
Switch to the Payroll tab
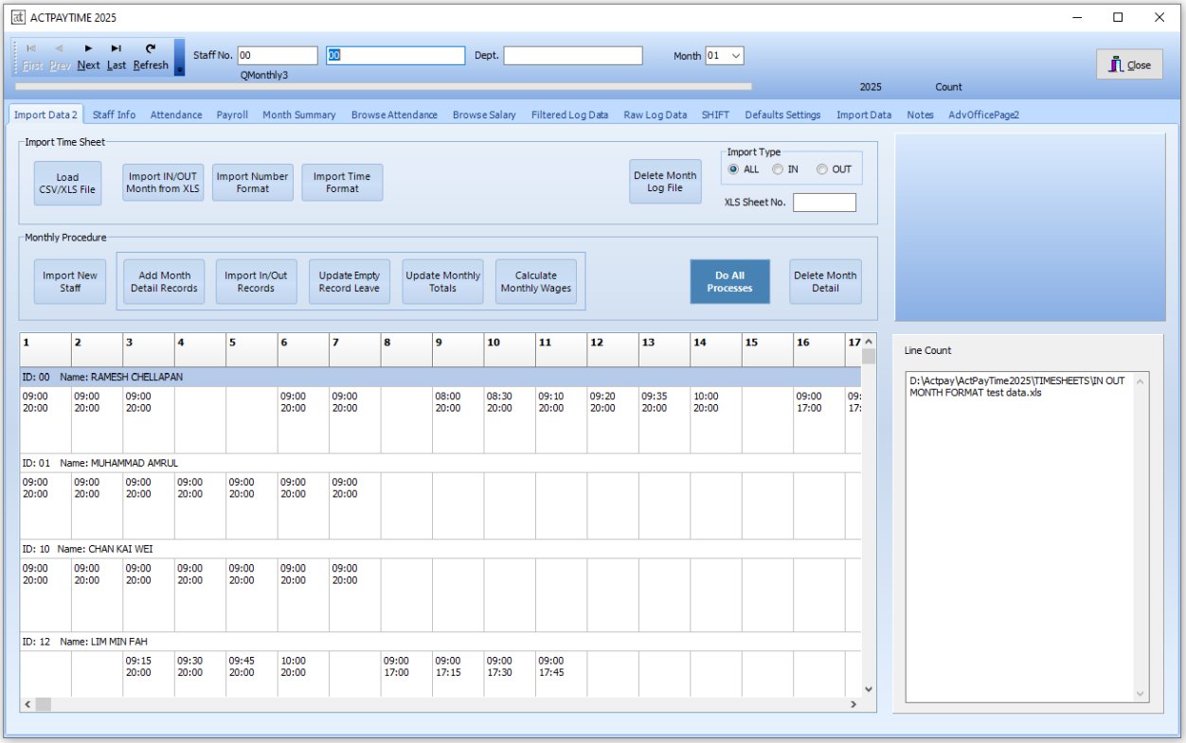click(232, 115)
